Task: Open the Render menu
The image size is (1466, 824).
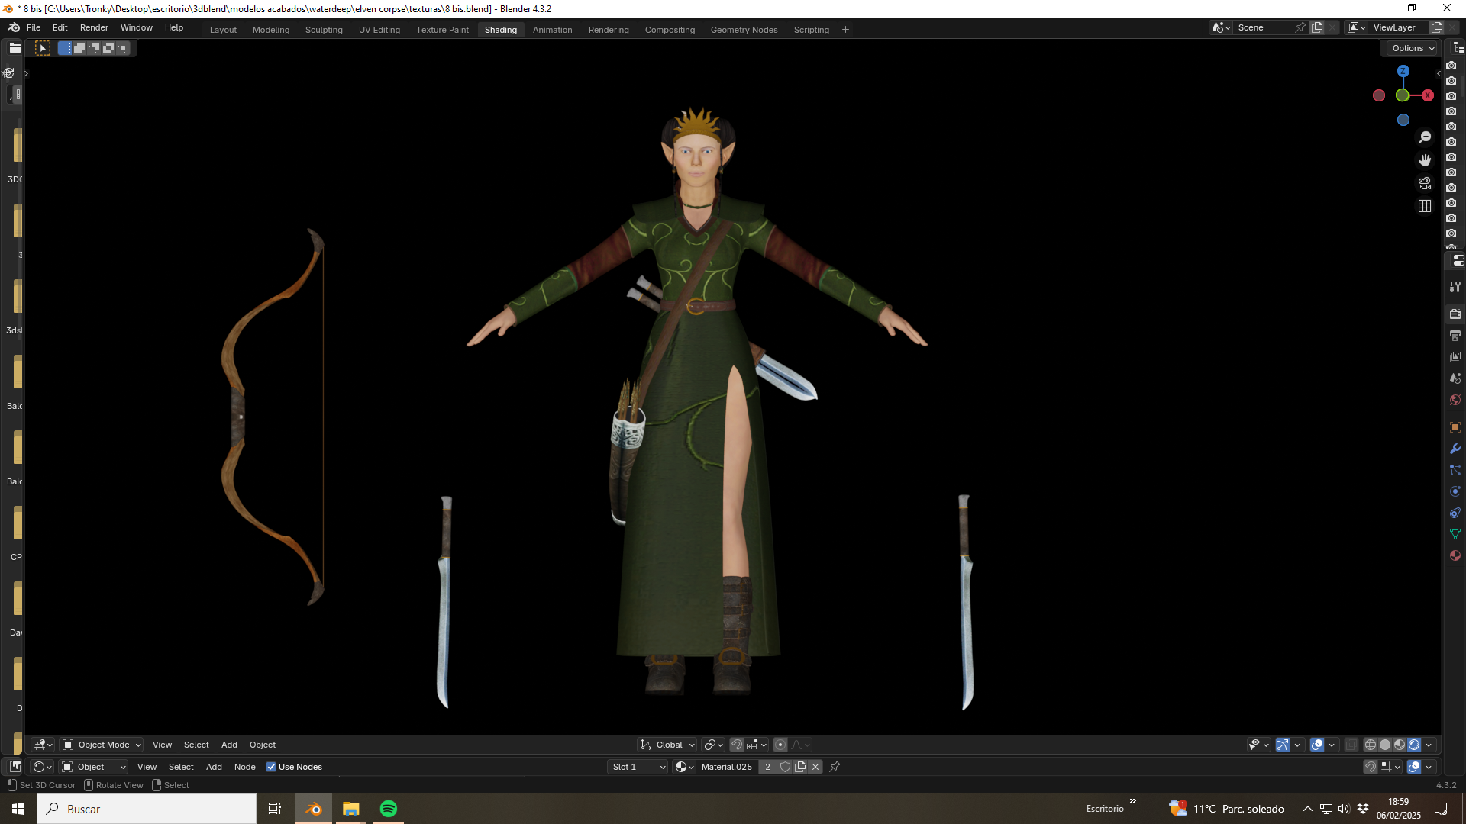Action: pyautogui.click(x=94, y=27)
